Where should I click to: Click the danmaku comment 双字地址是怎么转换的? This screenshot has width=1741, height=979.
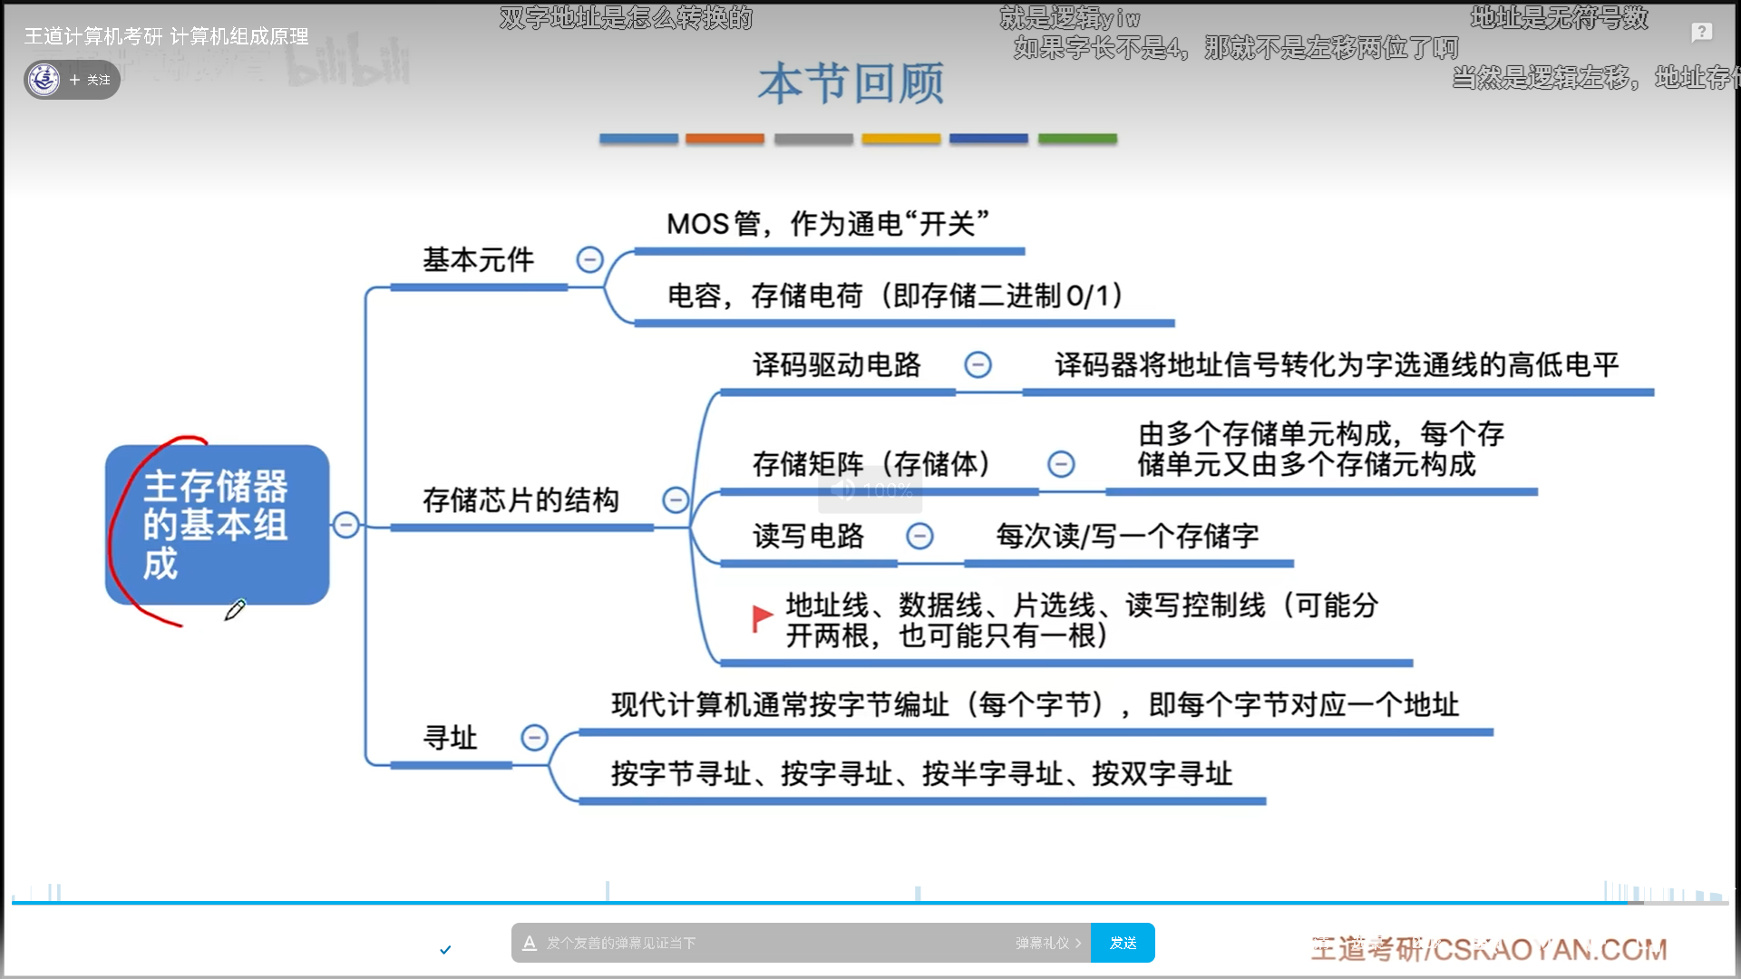coord(626,17)
